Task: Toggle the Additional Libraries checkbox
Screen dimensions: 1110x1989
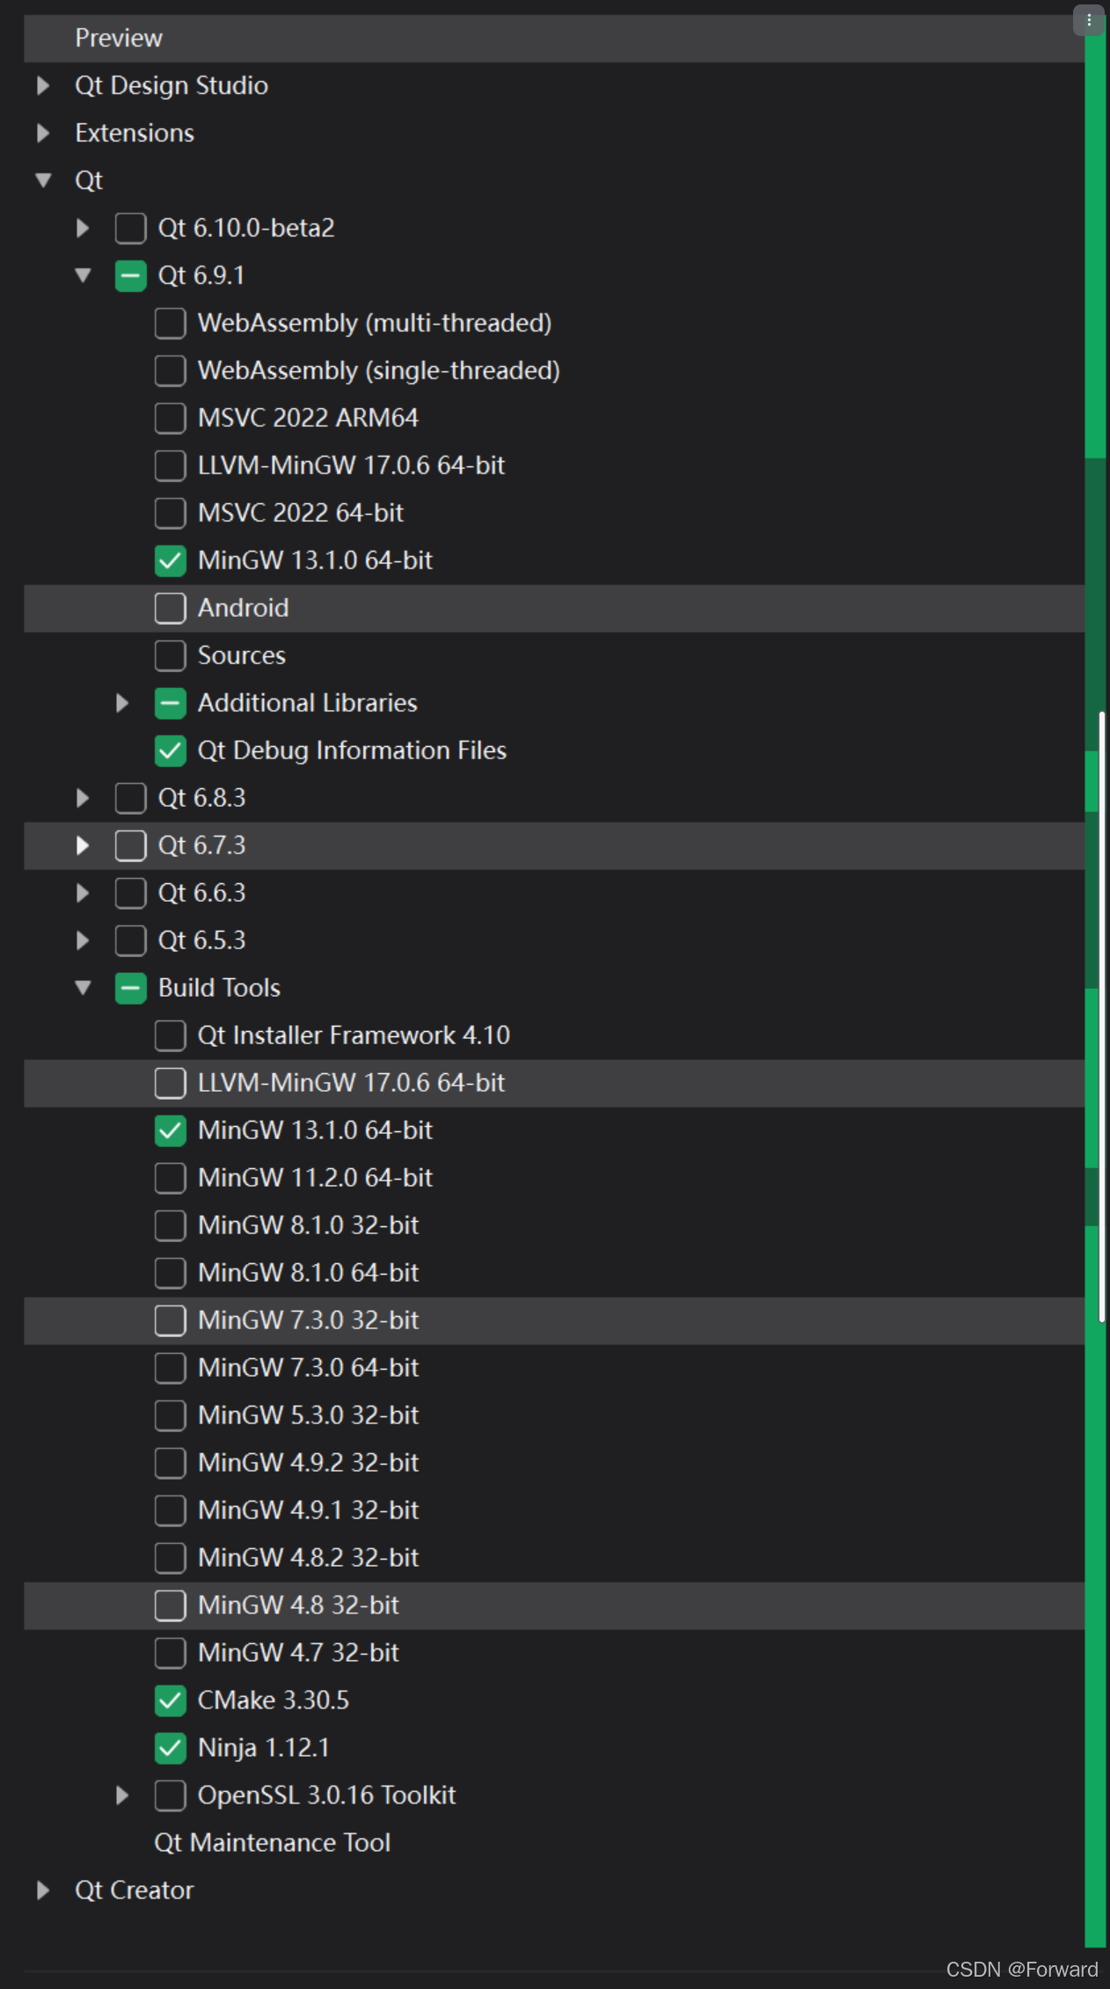Action: pos(170,703)
